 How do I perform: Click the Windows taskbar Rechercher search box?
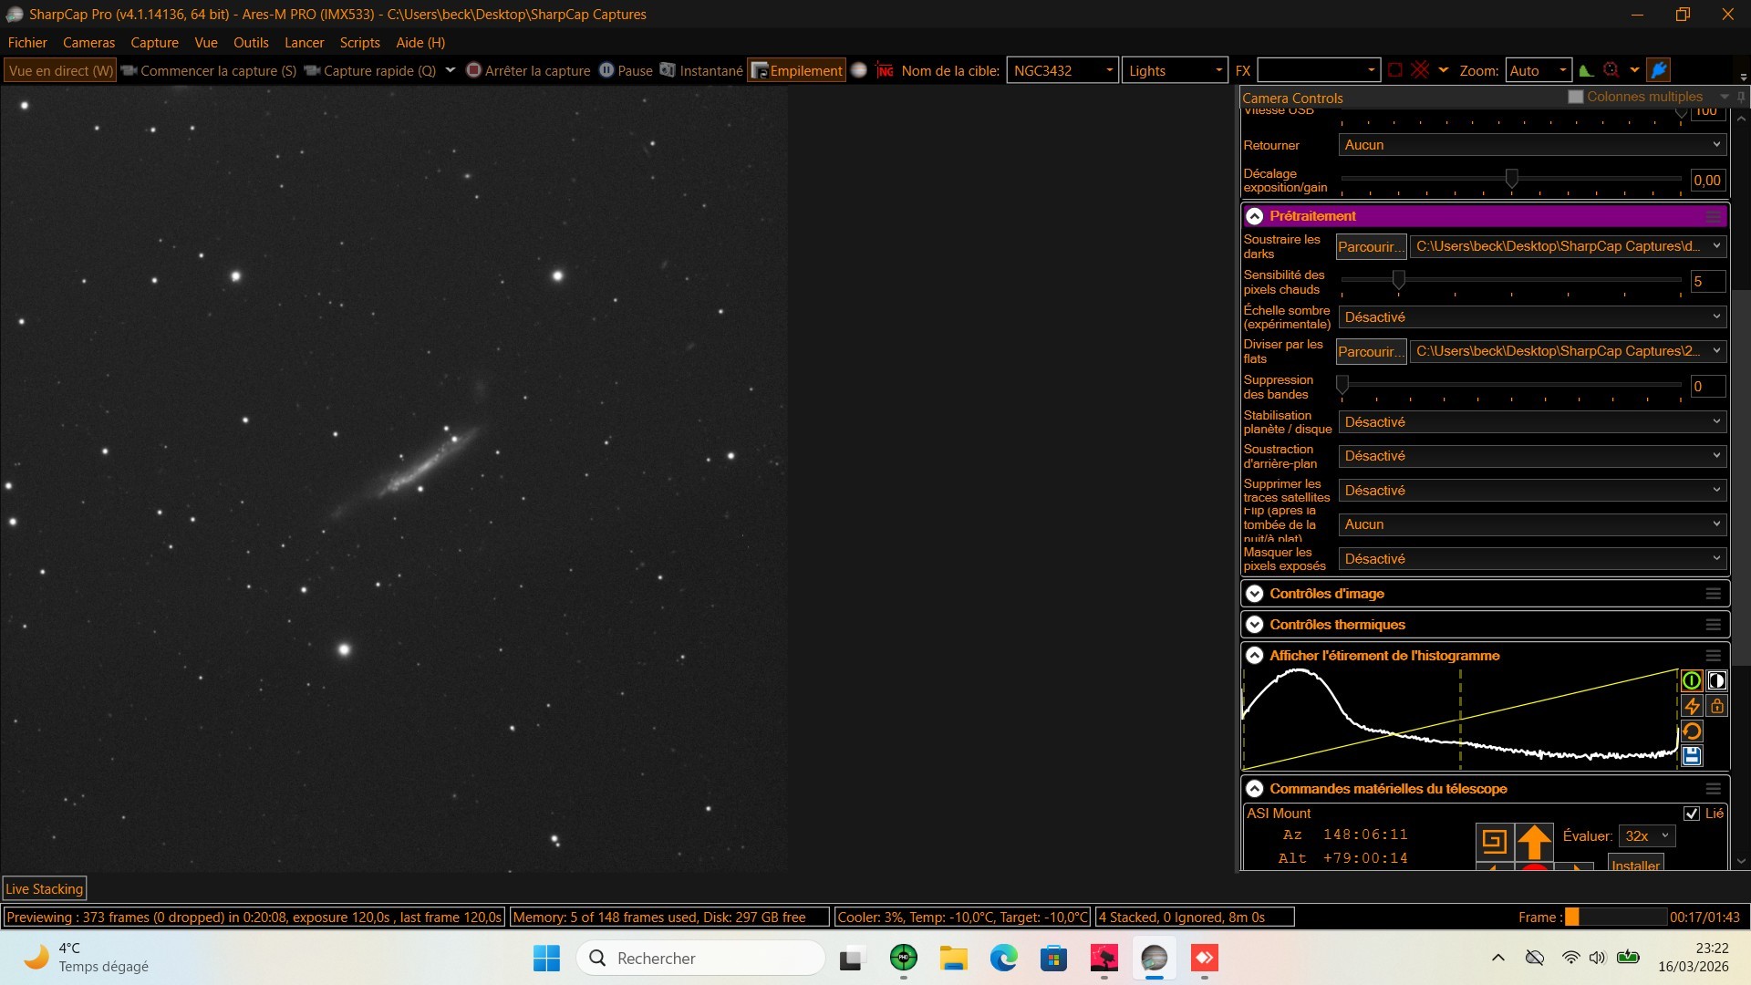click(x=700, y=958)
